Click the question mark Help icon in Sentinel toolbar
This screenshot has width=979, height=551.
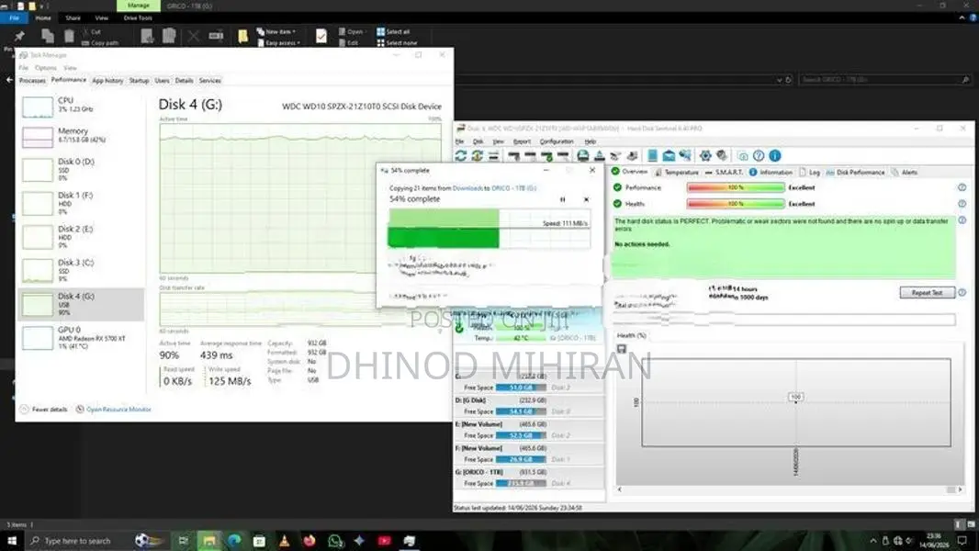pyautogui.click(x=759, y=155)
